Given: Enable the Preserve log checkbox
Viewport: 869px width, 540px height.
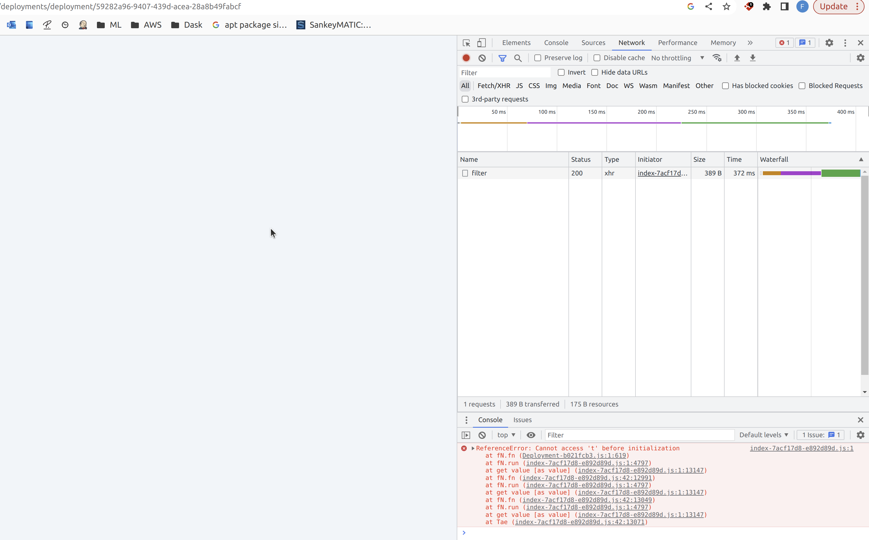Looking at the screenshot, I should click(x=538, y=58).
